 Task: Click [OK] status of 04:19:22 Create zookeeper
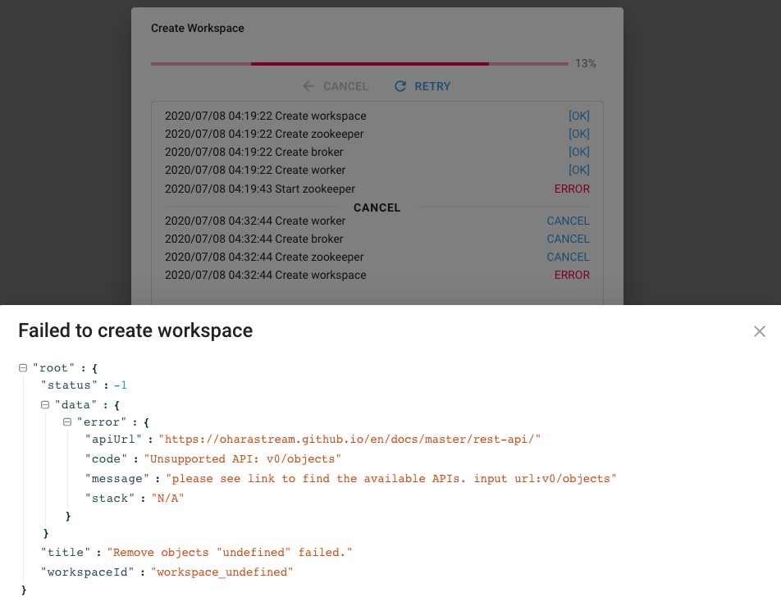pyautogui.click(x=579, y=134)
